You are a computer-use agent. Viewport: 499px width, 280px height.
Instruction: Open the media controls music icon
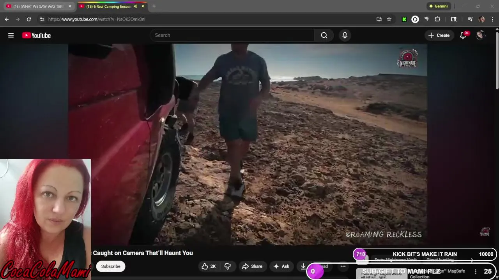tap(471, 19)
